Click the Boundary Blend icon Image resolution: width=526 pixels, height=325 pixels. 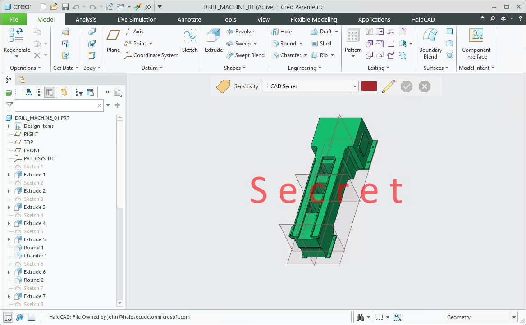(x=430, y=36)
